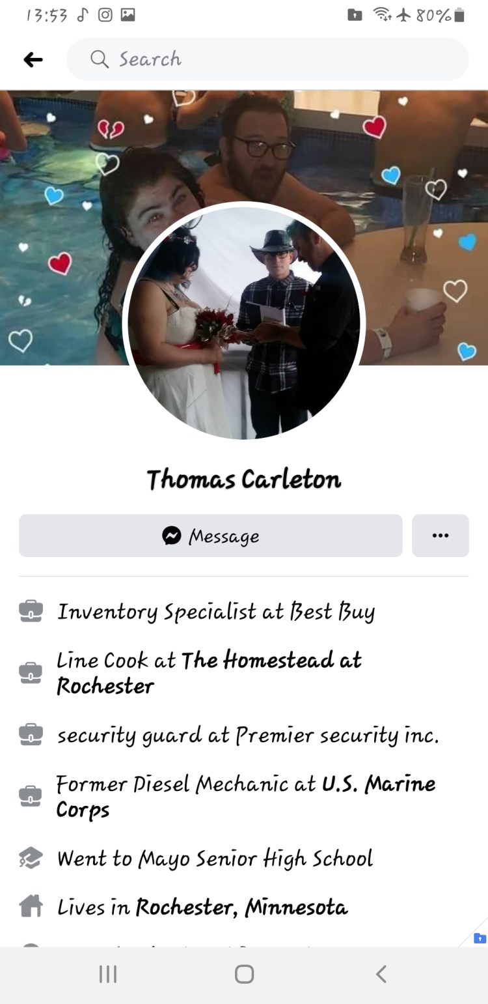The width and height of the screenshot is (488, 1004).
Task: Tap the Messenger icon on Message button
Action: point(172,536)
